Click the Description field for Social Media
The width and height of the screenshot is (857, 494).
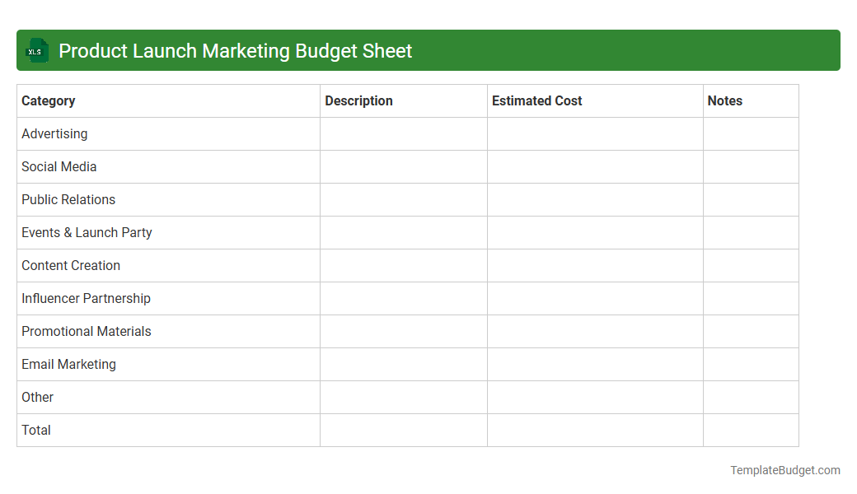tap(403, 166)
